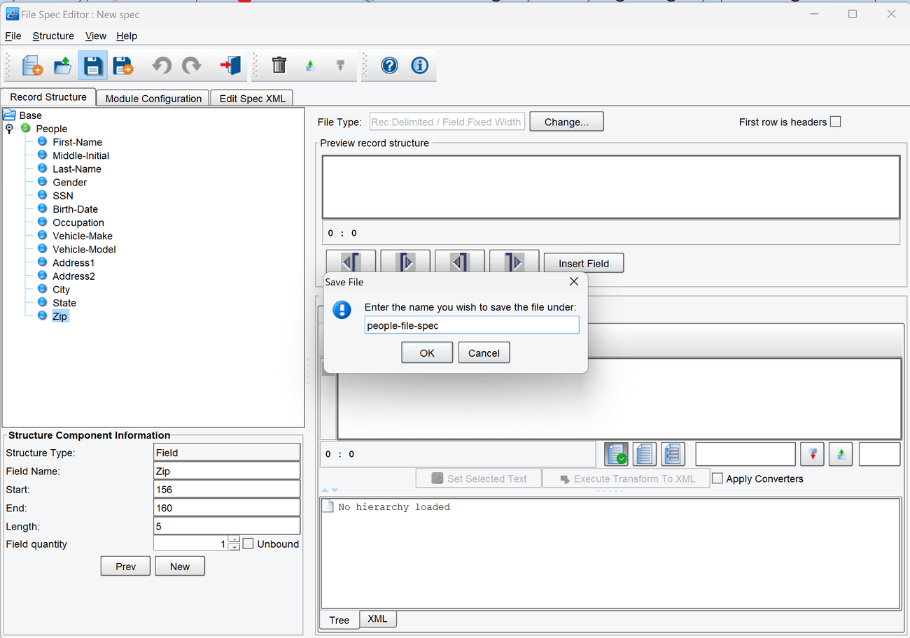Select Middle-Initial field in tree

tap(80, 155)
